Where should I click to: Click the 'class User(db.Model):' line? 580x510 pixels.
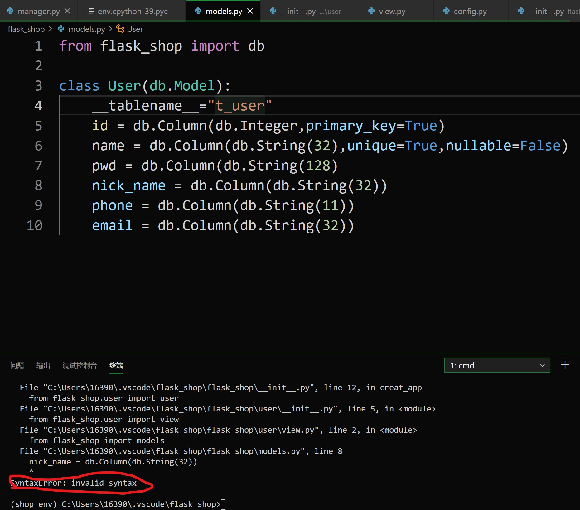pos(145,86)
